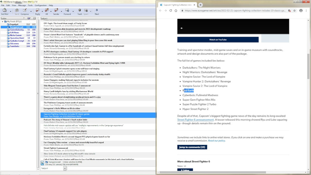Screen dimensions: 311x175
Task: Open the Fallout 76 promises alien invasions message
Action: click(x=98, y=30)
